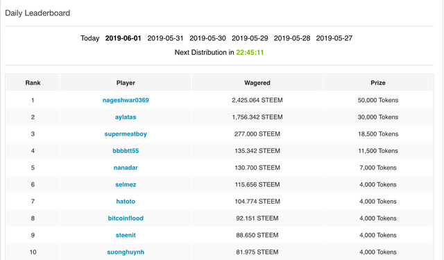Open suonghuynh player link
444x260 pixels.
click(x=126, y=252)
